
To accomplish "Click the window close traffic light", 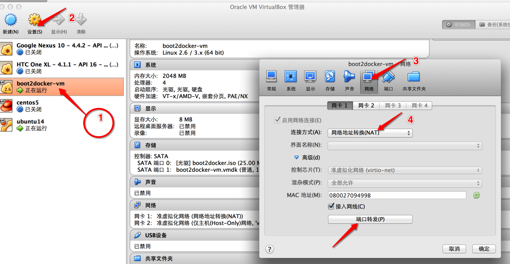I will pyautogui.click(x=2, y=7).
